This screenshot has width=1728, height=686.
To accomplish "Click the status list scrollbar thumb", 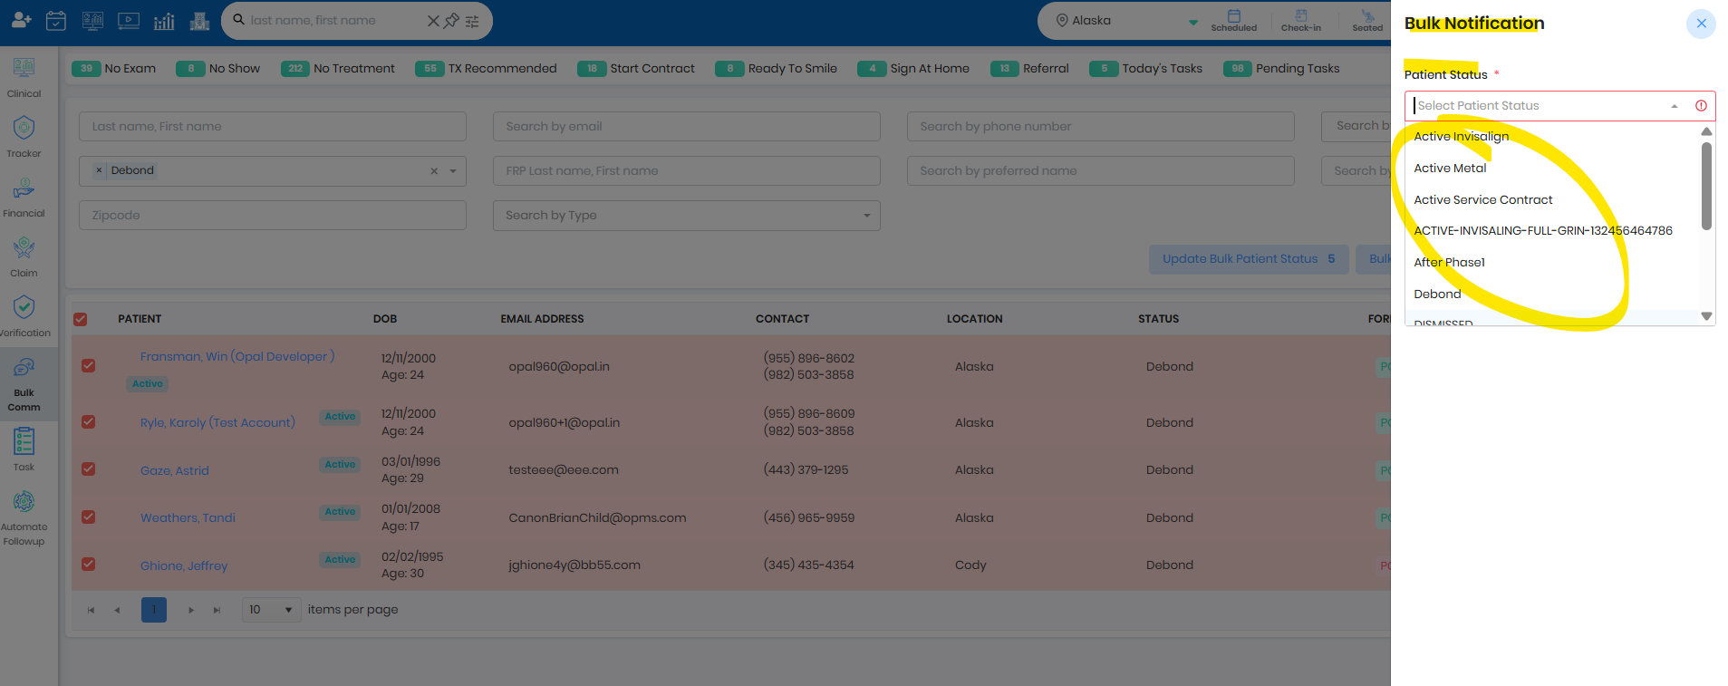I will pos(1706,186).
